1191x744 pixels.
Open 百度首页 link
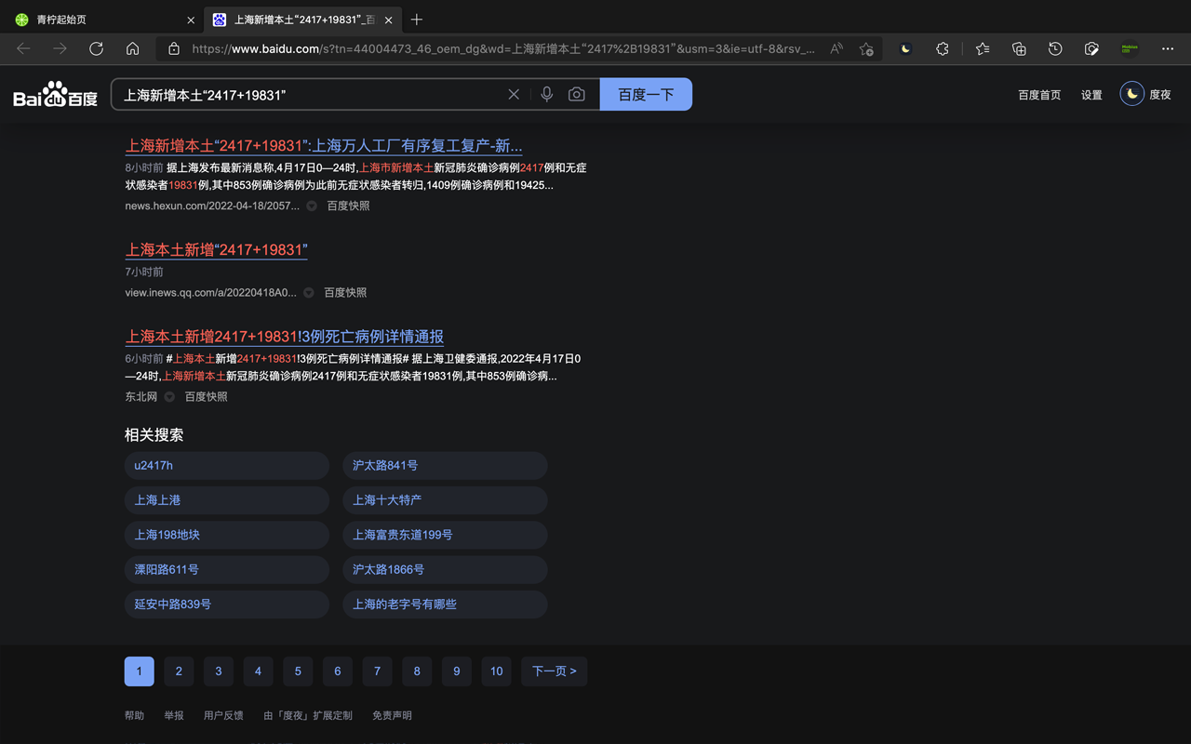(x=1039, y=95)
